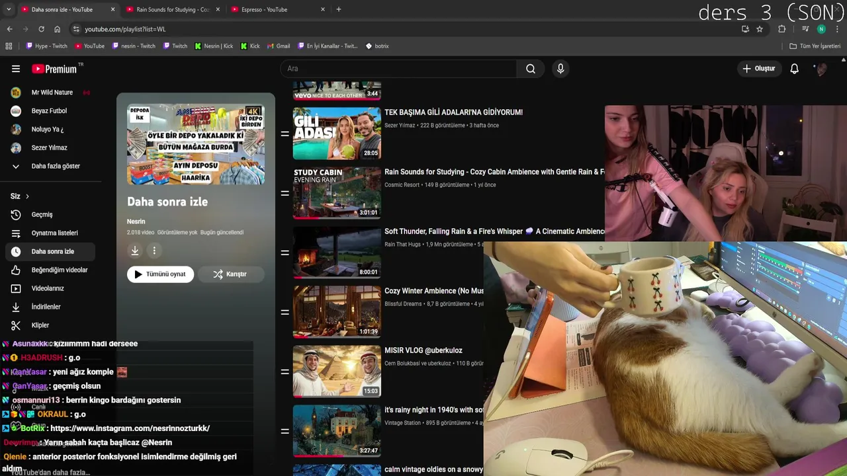Image resolution: width=847 pixels, height=476 pixels.
Task: Open Mr Wild Nature channel subscription
Action: coord(50,93)
